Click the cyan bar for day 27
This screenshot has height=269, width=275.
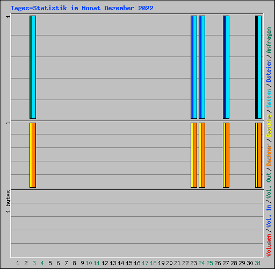click(227, 67)
